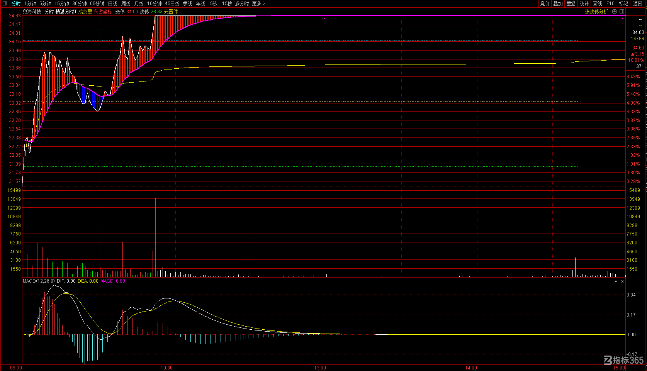The width and height of the screenshot is (647, 371).
Task: Open F10 company info
Action: (x=610, y=3)
